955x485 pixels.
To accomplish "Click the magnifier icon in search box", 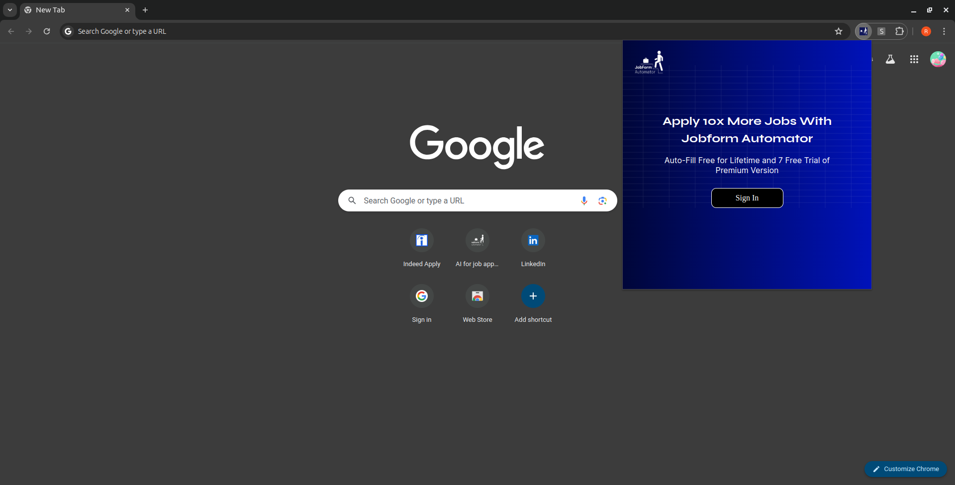I will coord(352,200).
